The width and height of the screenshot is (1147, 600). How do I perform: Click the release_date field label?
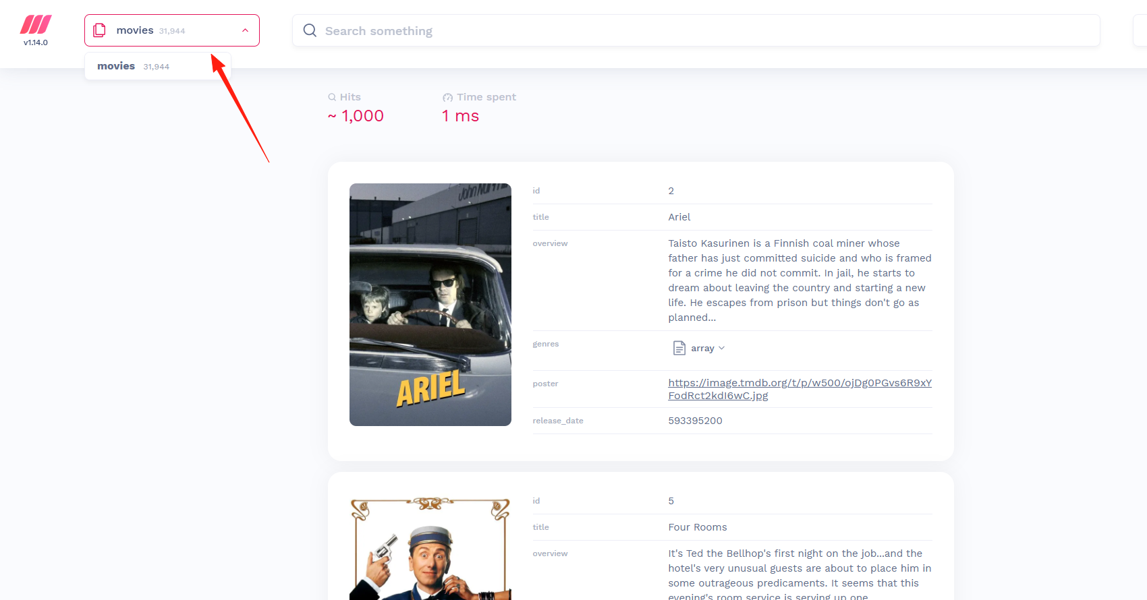[558, 421]
